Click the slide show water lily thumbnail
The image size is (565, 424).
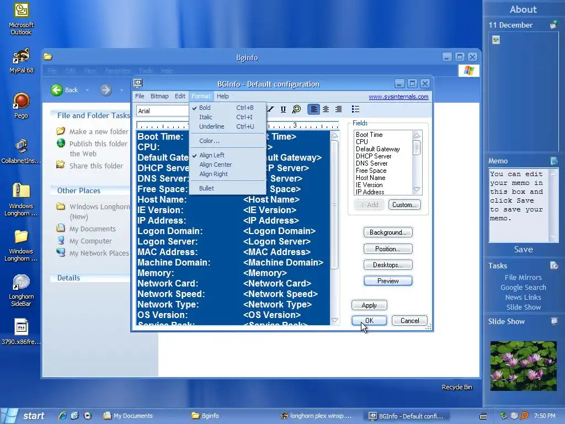[523, 365]
